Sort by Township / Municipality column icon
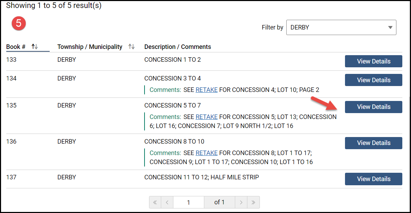The height and width of the screenshot is (213, 411). (131, 46)
